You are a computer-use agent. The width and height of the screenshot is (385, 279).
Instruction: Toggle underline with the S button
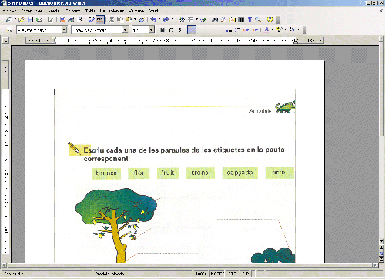(x=179, y=30)
